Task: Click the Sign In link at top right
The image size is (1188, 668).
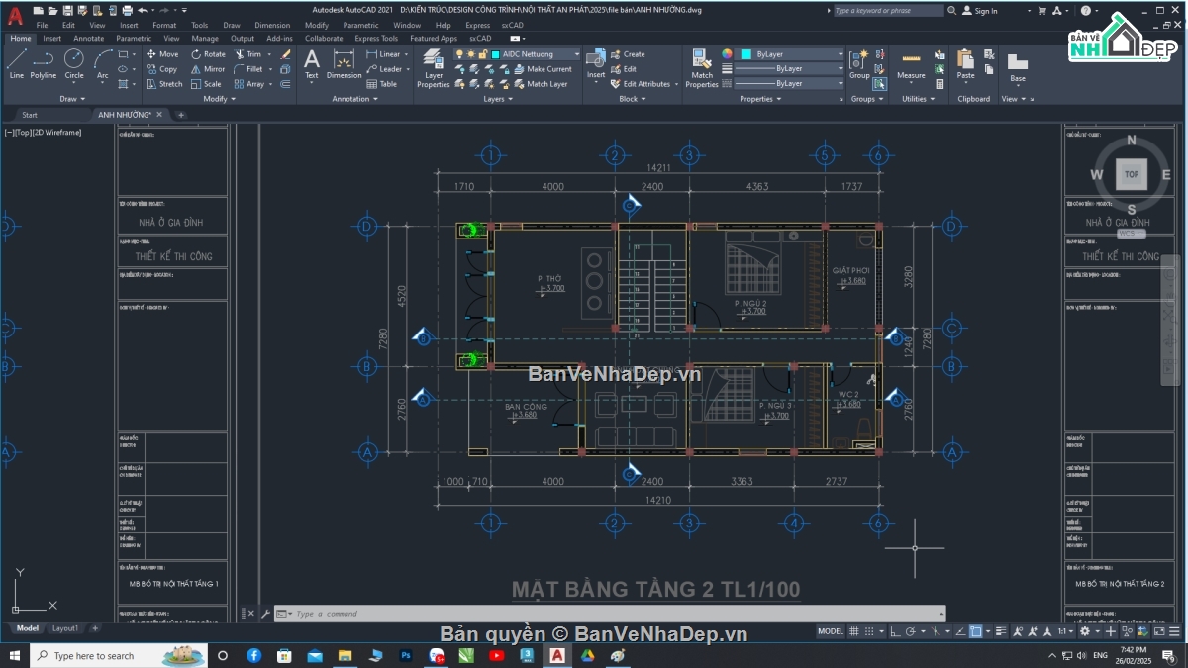Action: pos(987,11)
